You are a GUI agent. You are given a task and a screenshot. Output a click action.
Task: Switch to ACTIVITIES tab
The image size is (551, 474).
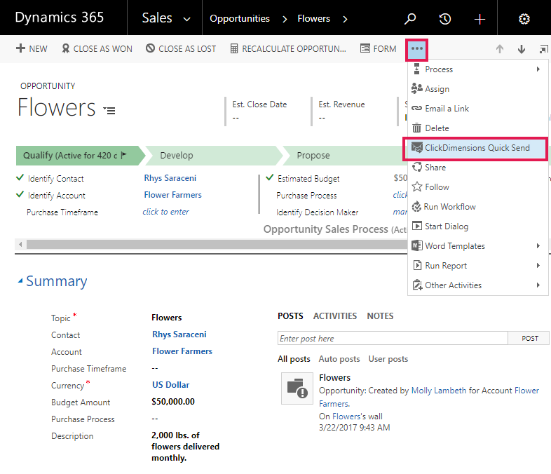click(335, 316)
